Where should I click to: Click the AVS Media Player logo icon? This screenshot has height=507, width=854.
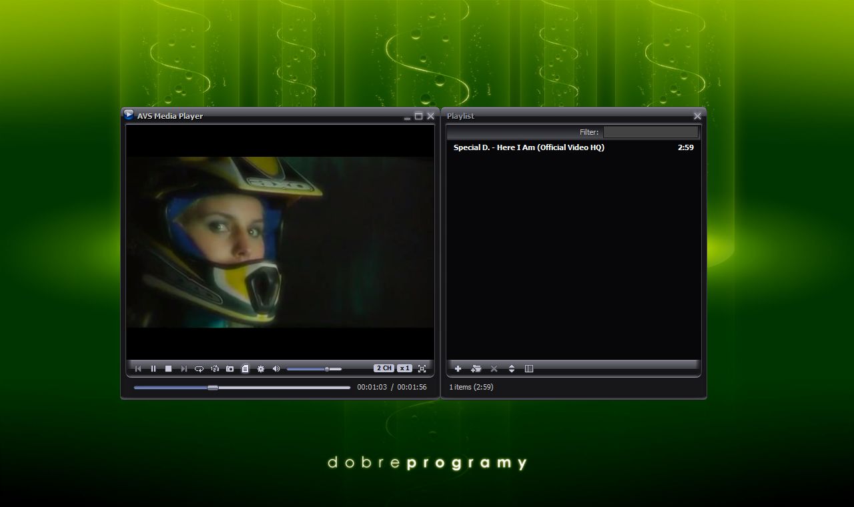click(129, 115)
